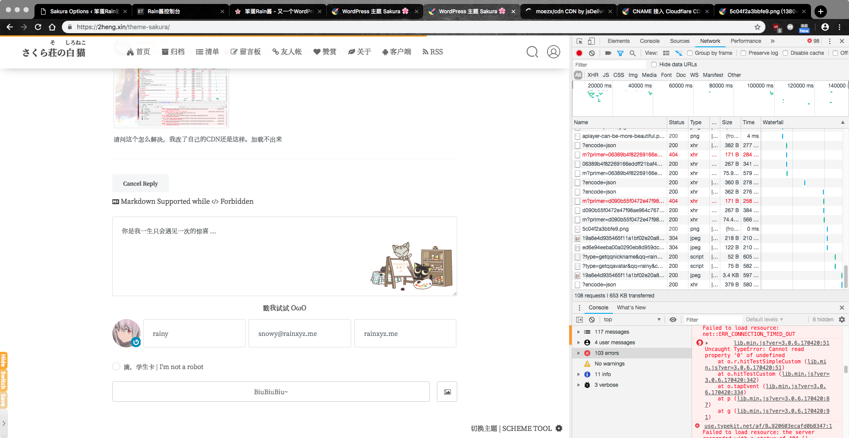Open the Default levels dropdown
Screen dimensions: 849x438
[x=765, y=320]
